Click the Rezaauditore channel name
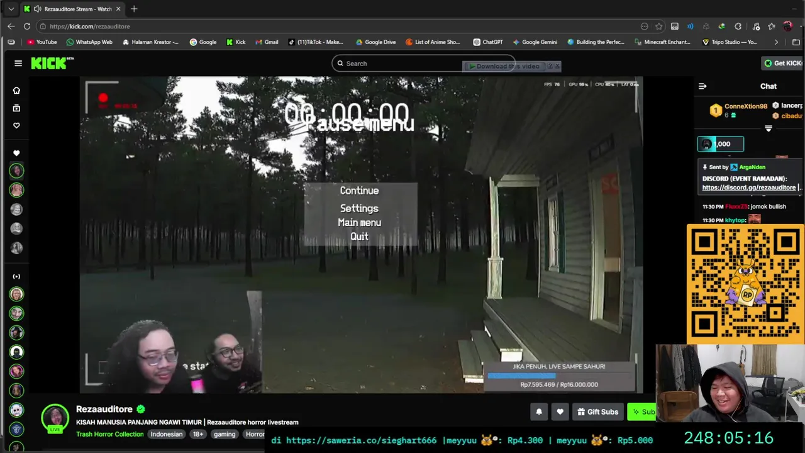805x453 pixels. point(104,409)
